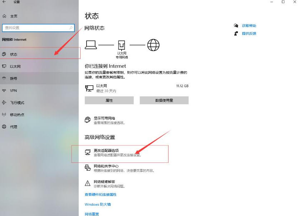
Task: Click the search settings input box
Action: point(36,27)
